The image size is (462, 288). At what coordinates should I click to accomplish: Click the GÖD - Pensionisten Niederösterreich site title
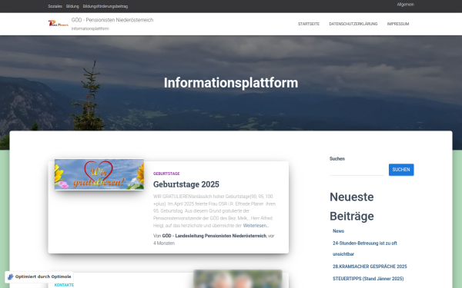pyautogui.click(x=112, y=20)
